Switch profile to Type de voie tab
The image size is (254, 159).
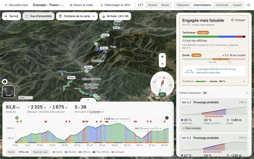40,152
